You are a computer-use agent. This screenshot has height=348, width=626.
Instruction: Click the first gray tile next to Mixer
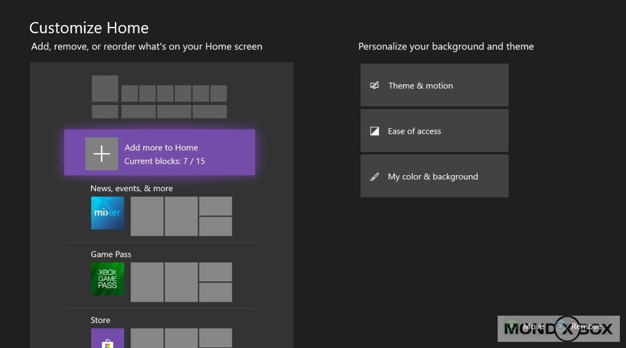click(147, 216)
